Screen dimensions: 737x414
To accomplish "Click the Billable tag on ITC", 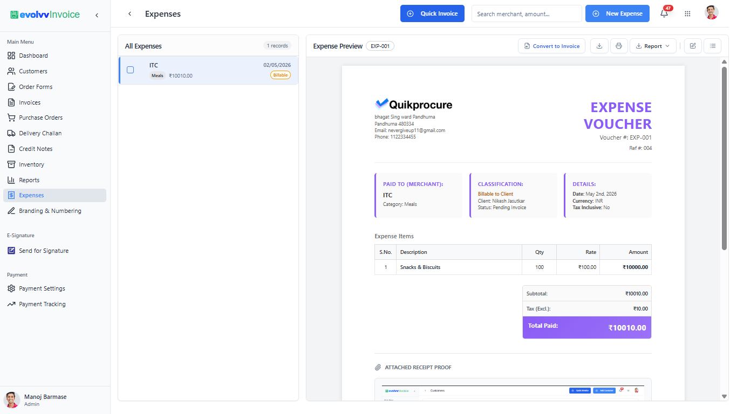I will 281,75.
